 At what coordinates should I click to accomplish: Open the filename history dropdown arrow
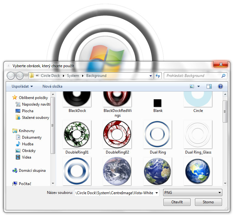157,193
